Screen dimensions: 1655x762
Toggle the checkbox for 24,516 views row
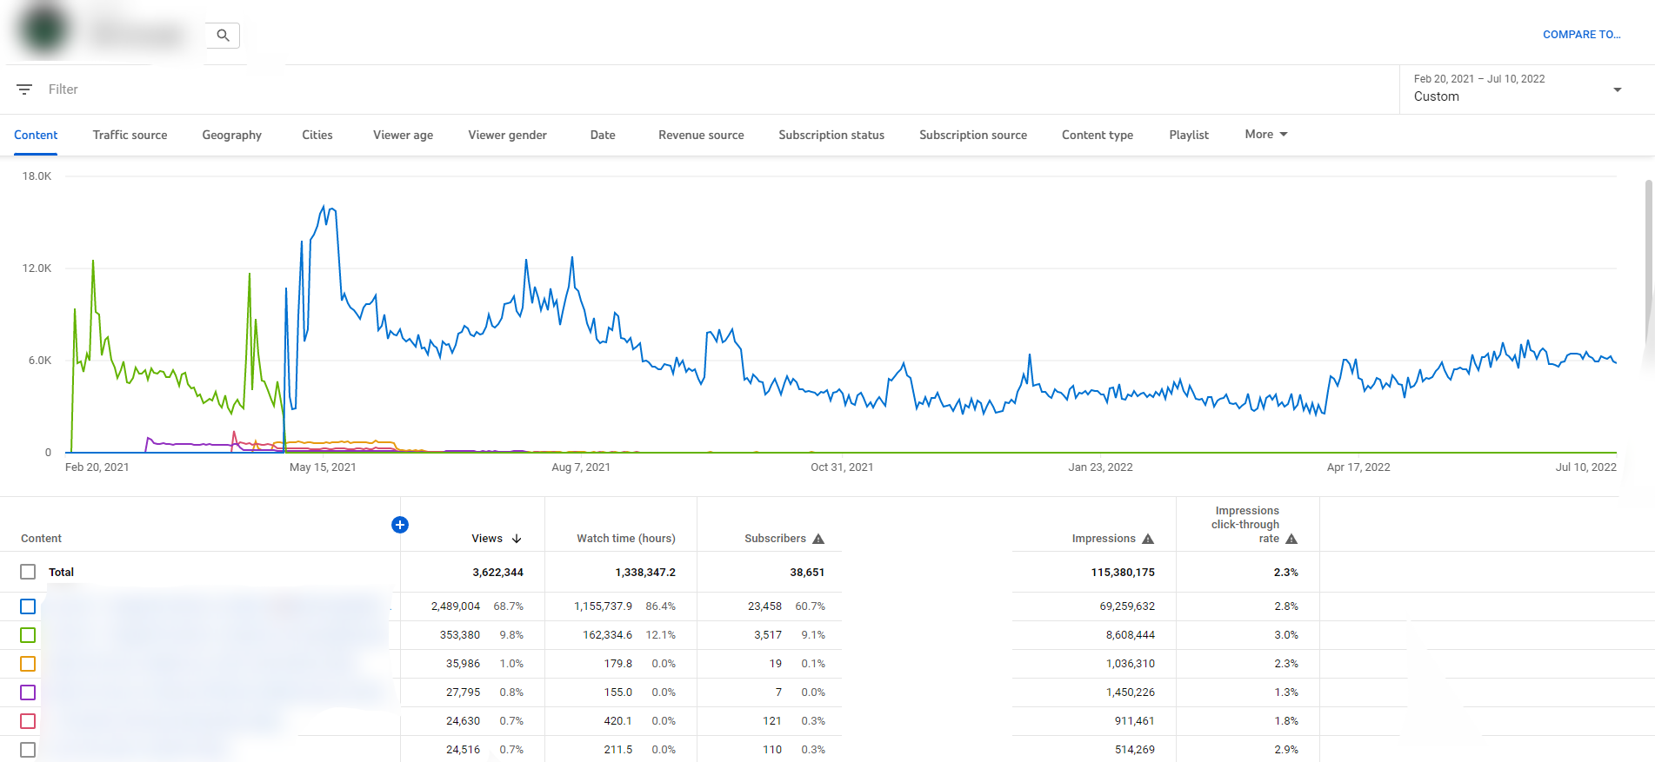pos(28,750)
